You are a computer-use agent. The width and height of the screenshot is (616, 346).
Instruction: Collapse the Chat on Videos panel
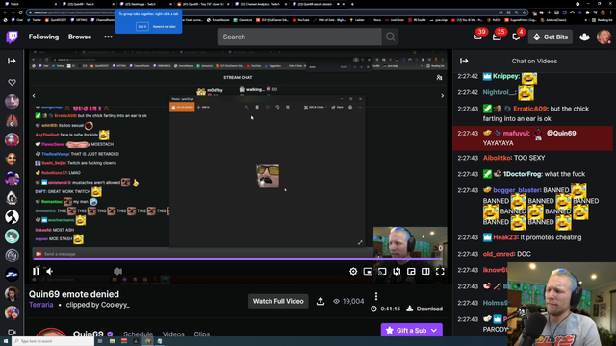click(464, 61)
